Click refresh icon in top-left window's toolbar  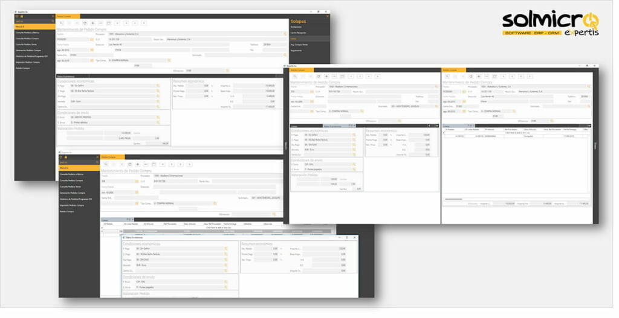pos(85,24)
